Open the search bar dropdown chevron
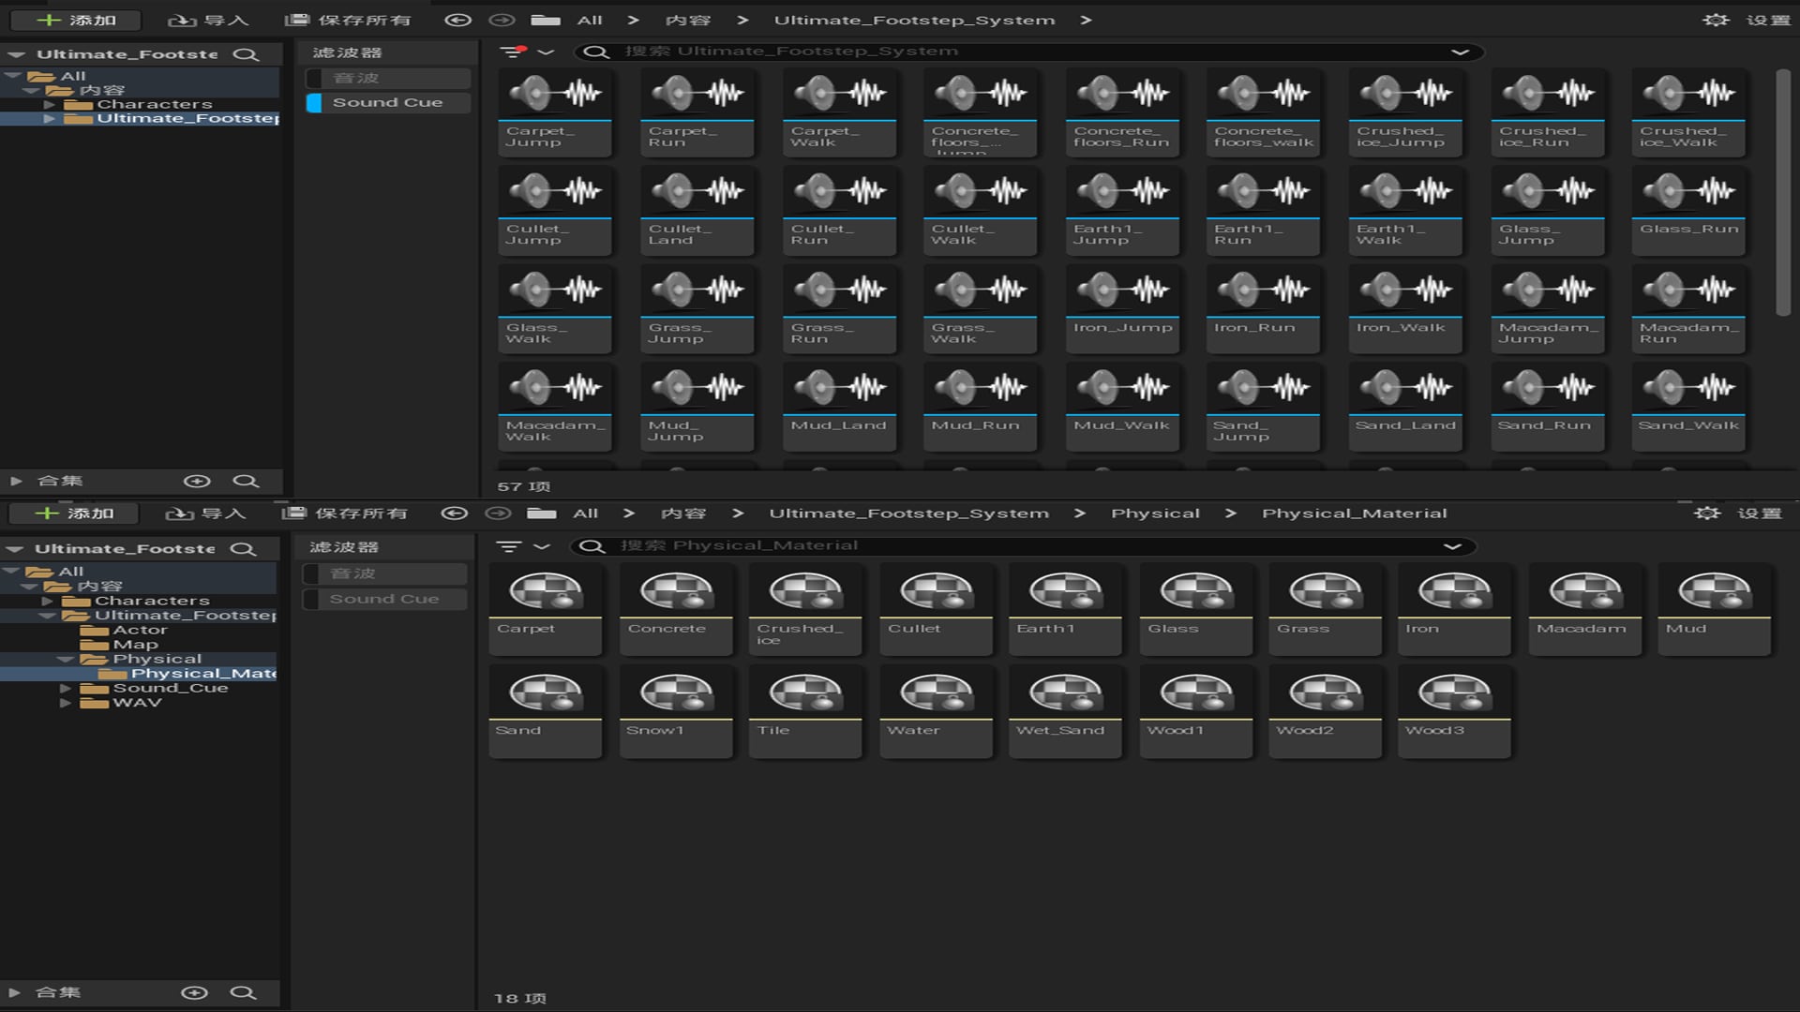Screen dimensions: 1800x1012 pyautogui.click(x=1460, y=52)
